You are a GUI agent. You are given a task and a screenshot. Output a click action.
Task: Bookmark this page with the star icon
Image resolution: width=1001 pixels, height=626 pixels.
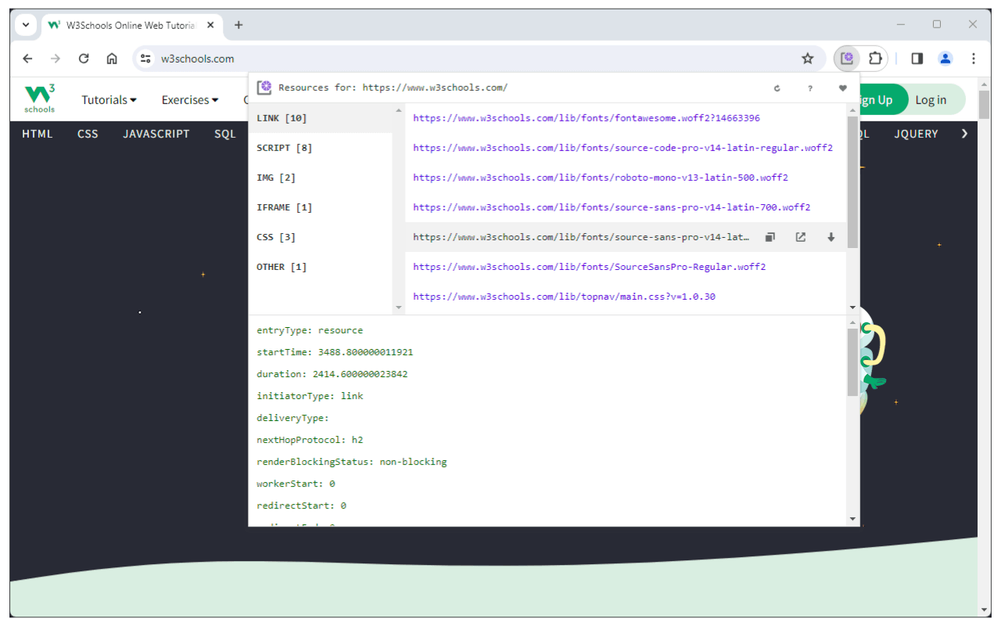pyautogui.click(x=808, y=59)
